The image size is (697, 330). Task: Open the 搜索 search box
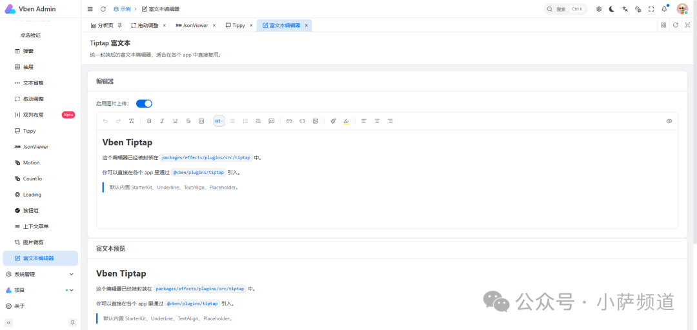(x=565, y=9)
